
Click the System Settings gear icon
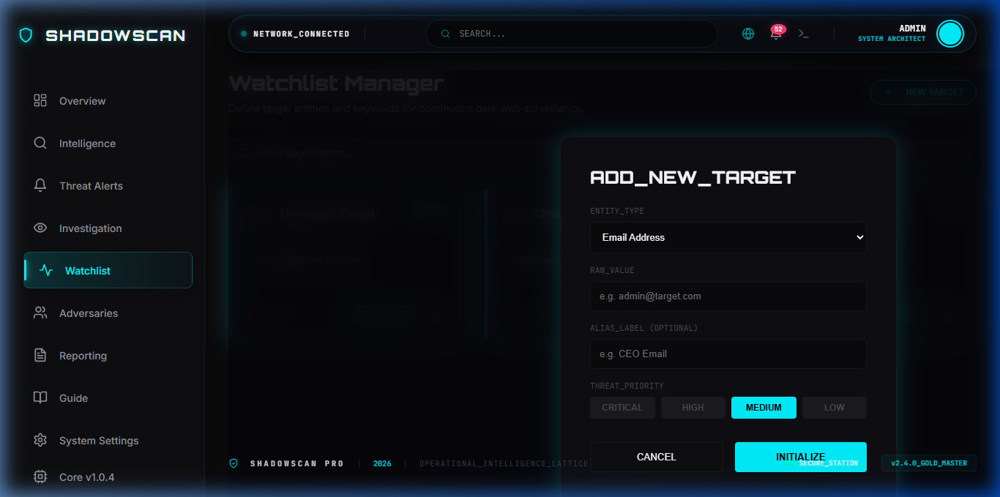pos(40,440)
